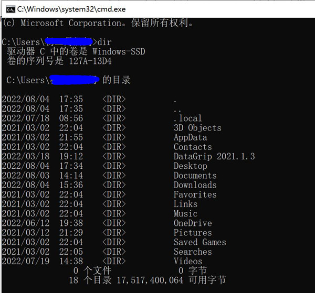Click the Favorites directory name
The height and width of the screenshot is (293, 315).
[x=195, y=194]
